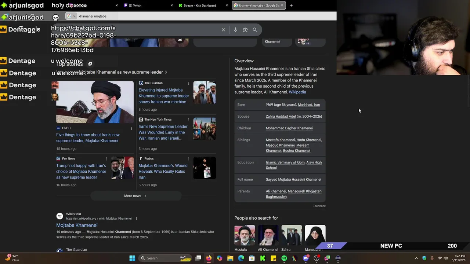Viewport: 470px width, 264px height.
Task: Show hidden system tray icons
Action: [x=416, y=258]
